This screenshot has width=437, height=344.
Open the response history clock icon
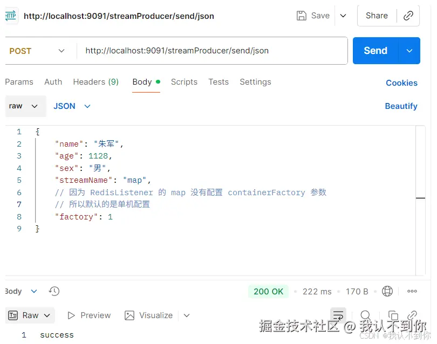click(x=54, y=291)
